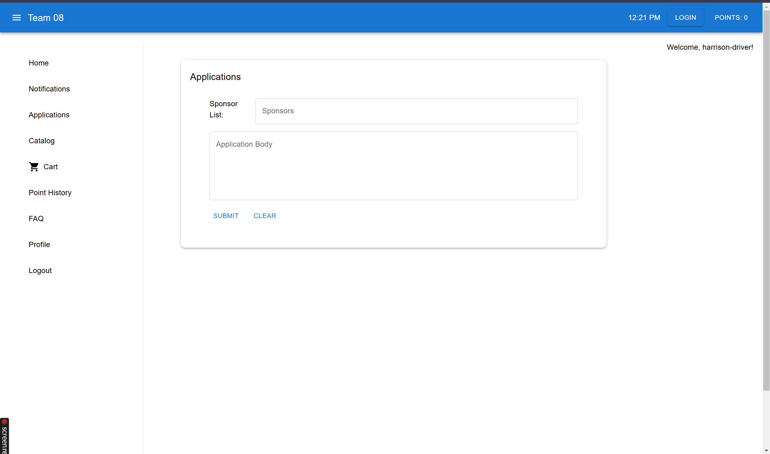Click the LOGIN button
The image size is (770, 454).
pyautogui.click(x=685, y=18)
